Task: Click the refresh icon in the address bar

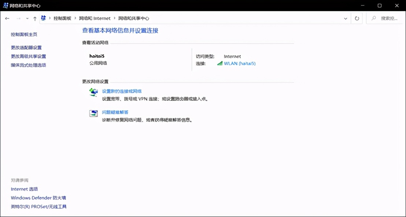Action: 357,18
